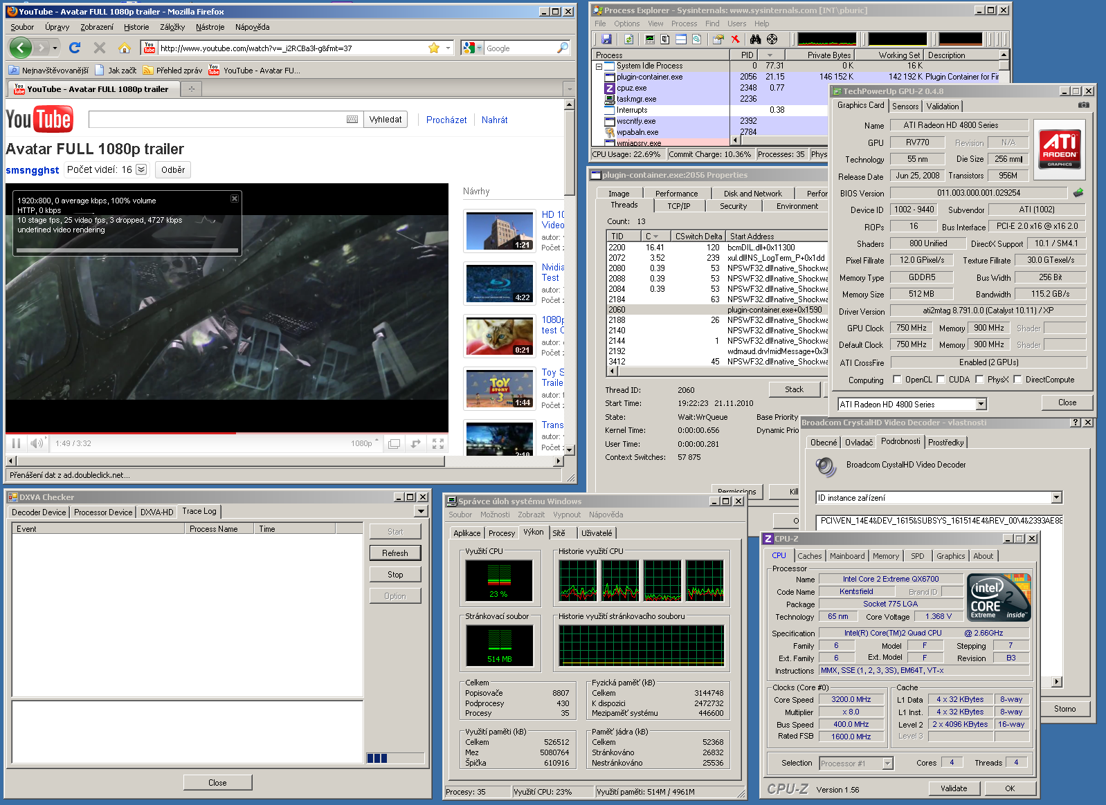The width and height of the screenshot is (1106, 805).
Task: Enable the OpenCL checkbox in GPU-Z
Action: point(897,380)
